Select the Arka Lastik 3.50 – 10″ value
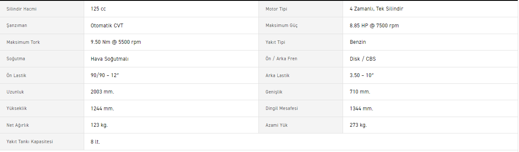Screen dimensions: 519x152 [x=362, y=75]
